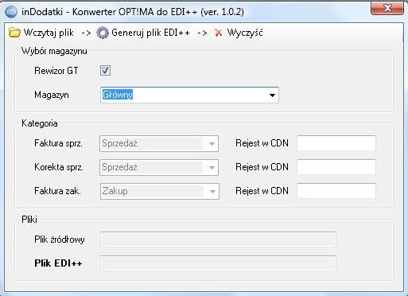Viewport: 408px width, 296px height.
Task: Click the red X icon beside Wyczyść
Action: coord(219,33)
